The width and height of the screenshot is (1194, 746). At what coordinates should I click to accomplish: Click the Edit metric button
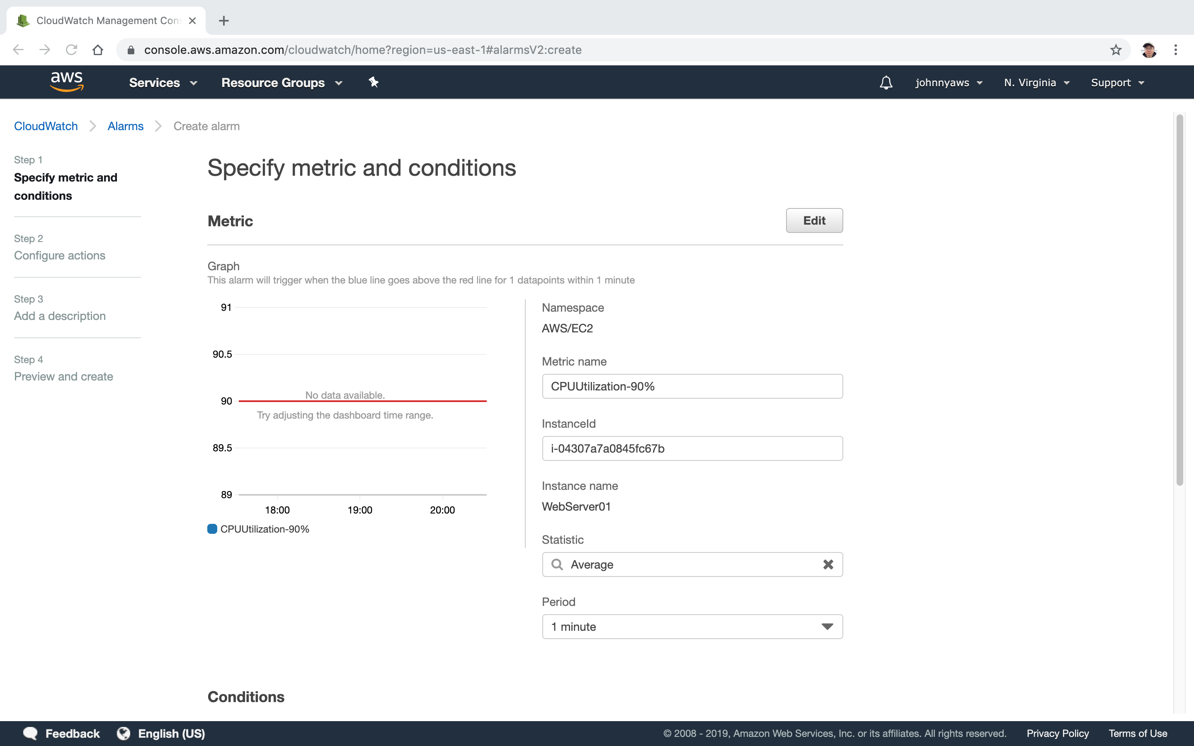(x=814, y=220)
